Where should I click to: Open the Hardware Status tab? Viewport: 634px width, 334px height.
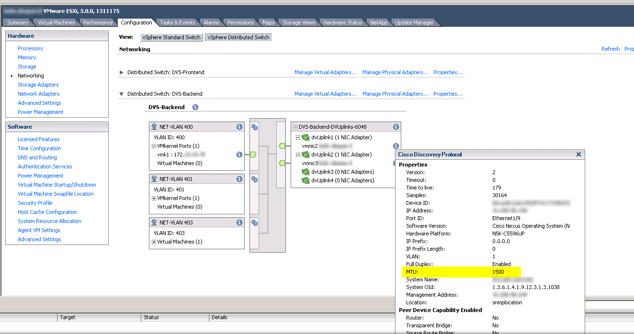342,22
